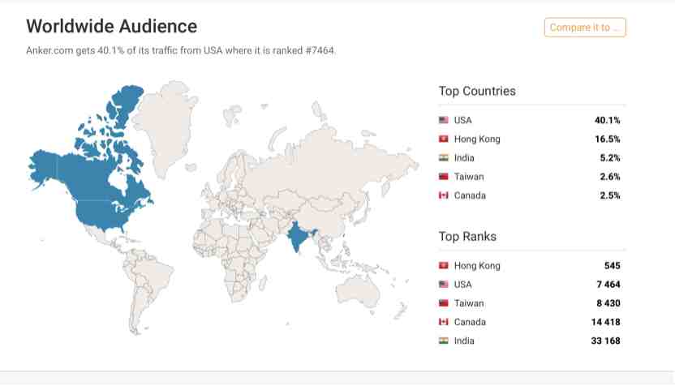Select Taiwan flag in Top Countries
The height and width of the screenshot is (386, 675).
tap(444, 177)
